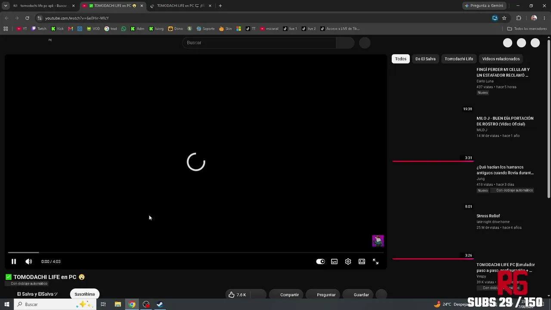
Task: Open the Chrome apps grid shortcut
Action: [x=6, y=29]
